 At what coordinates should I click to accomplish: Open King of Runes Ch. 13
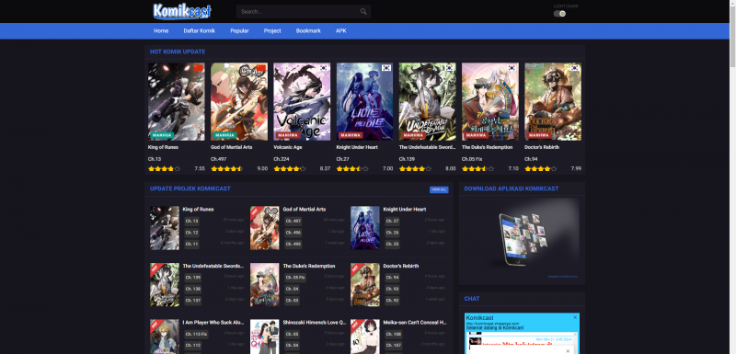tap(192, 221)
